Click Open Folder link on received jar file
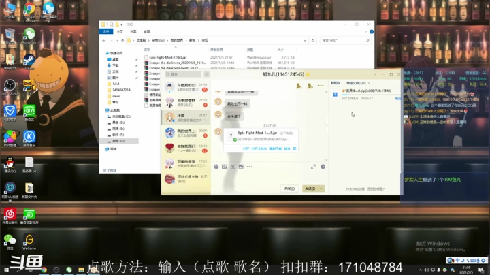This screenshot has width=490, height=275. [259, 149]
